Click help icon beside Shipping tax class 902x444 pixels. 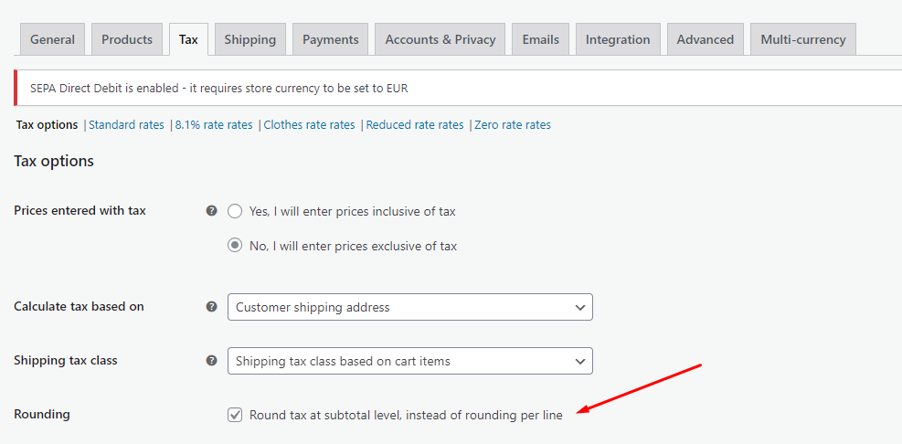pos(212,361)
